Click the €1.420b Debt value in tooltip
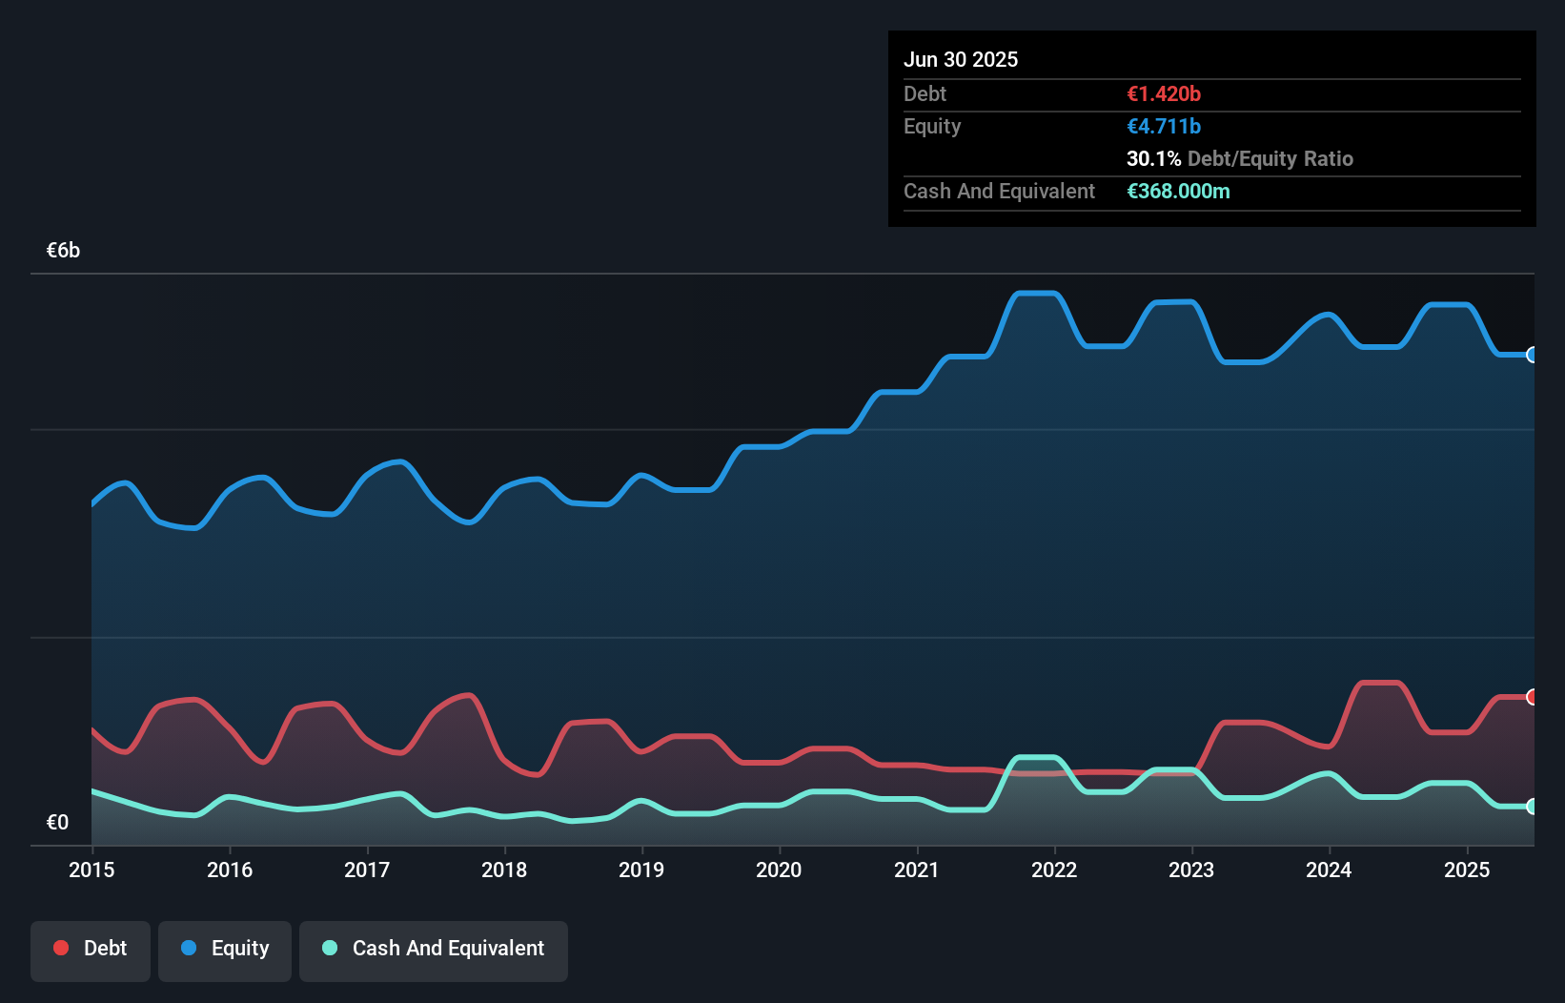Image resolution: width=1565 pixels, height=1003 pixels. click(1164, 94)
